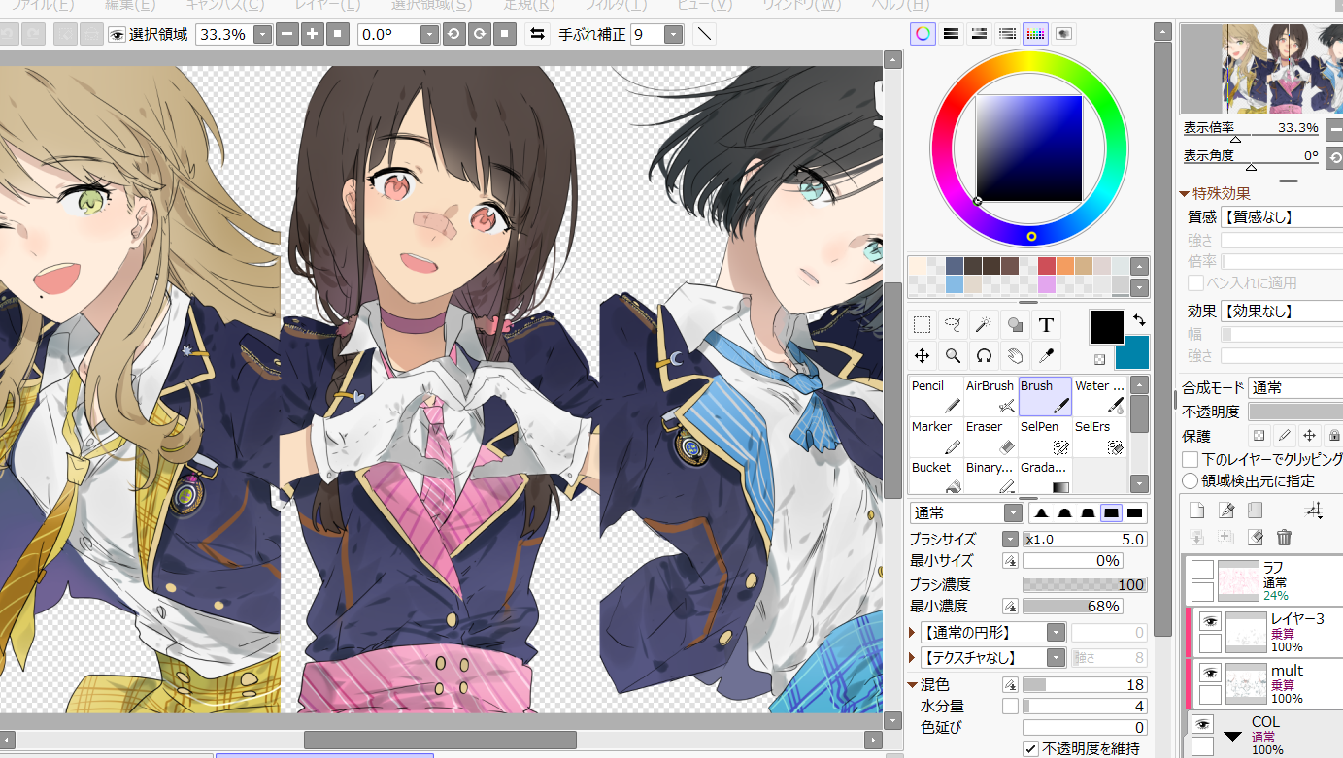Adjust the 表示倍率 navigator zoom slider
Image resolution: width=1343 pixels, height=758 pixels.
(1251, 137)
